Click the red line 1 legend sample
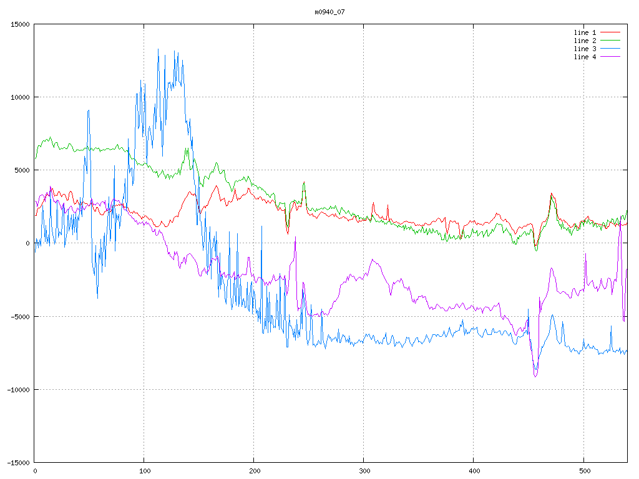The image size is (639, 479). click(x=612, y=32)
